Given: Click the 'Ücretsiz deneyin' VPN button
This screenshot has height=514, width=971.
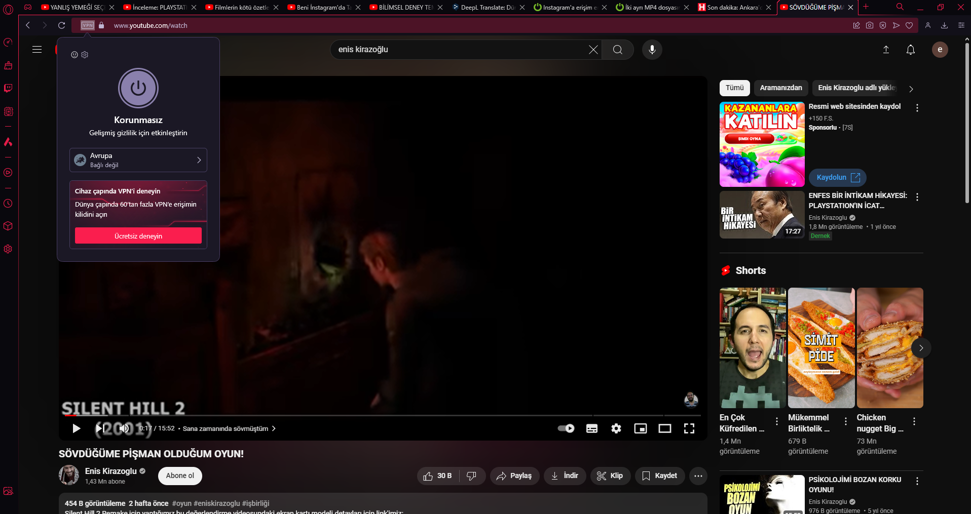Looking at the screenshot, I should pos(138,236).
